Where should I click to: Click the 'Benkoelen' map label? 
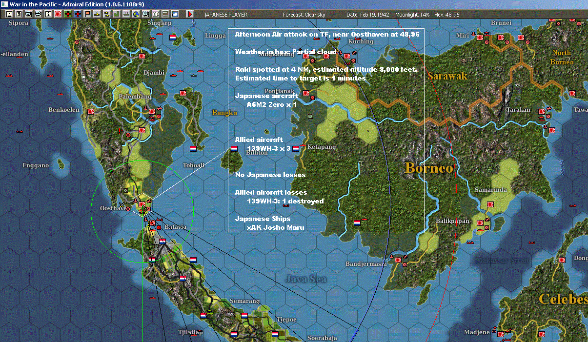click(64, 110)
